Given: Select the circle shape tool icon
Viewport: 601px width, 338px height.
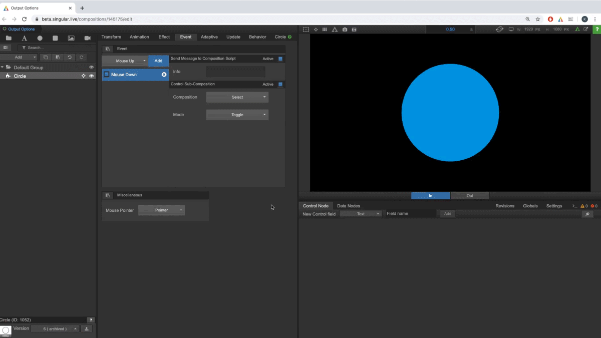Looking at the screenshot, I should 40,38.
